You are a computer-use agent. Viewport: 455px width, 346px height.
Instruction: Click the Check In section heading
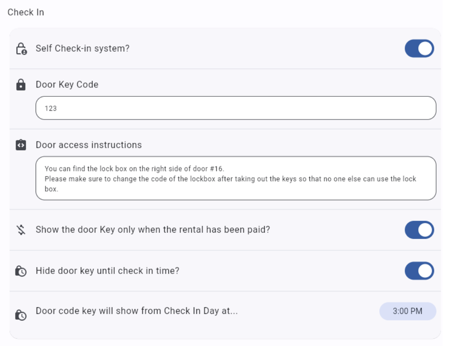click(x=26, y=12)
